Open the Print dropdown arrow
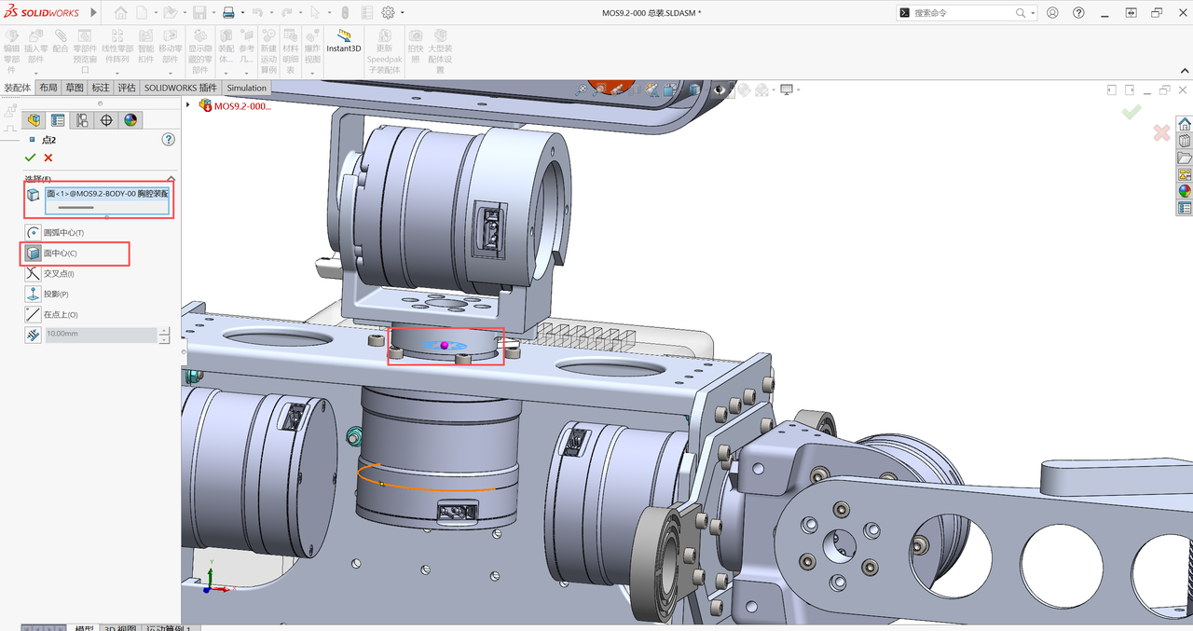Viewport: 1193px width, 631px height. [242, 14]
